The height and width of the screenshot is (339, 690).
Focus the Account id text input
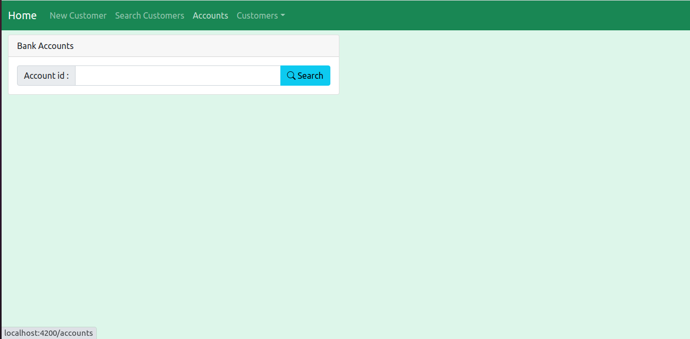[178, 76]
